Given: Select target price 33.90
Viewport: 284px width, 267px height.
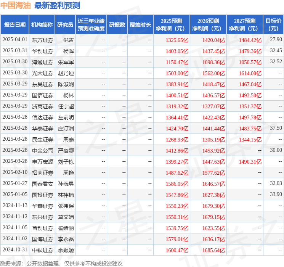Looking at the screenshot, I should (x=276, y=194).
